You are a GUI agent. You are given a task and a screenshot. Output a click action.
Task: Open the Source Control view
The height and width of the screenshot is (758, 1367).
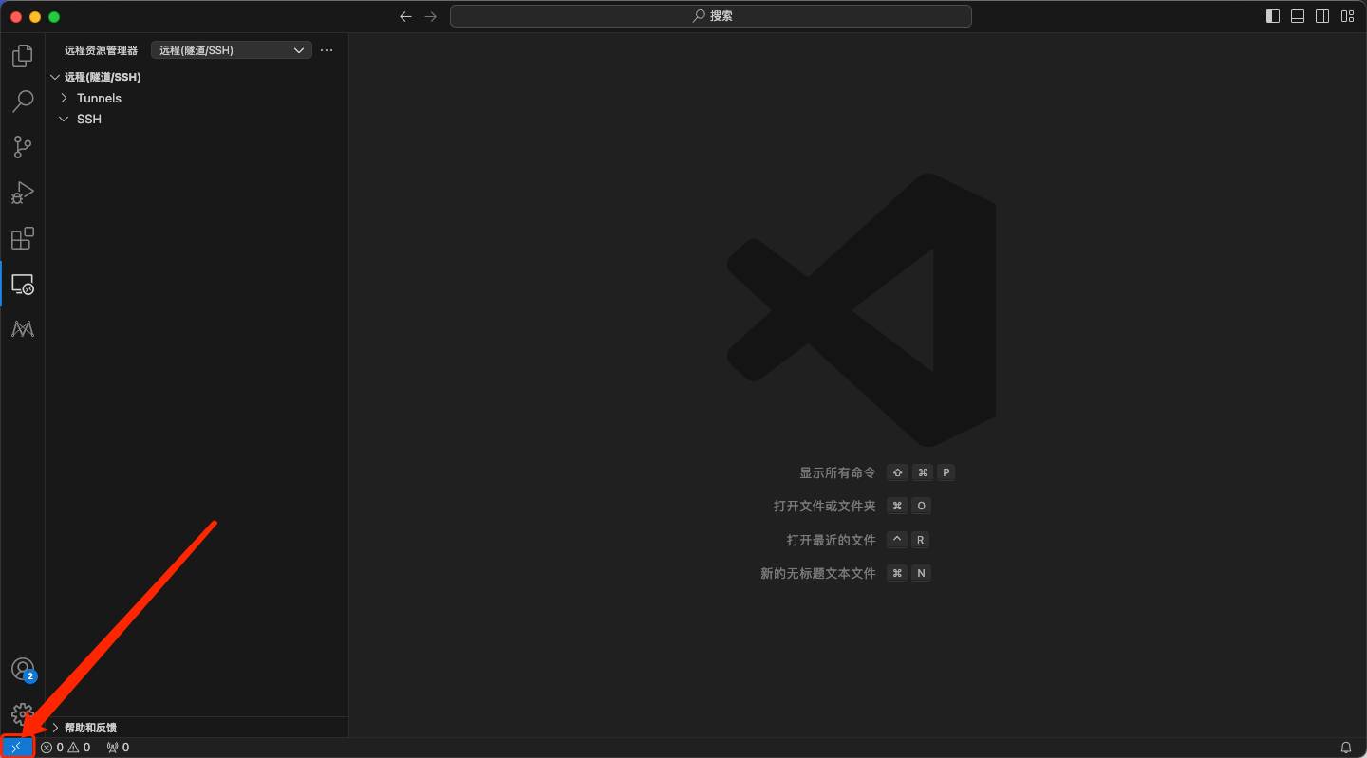(x=23, y=147)
